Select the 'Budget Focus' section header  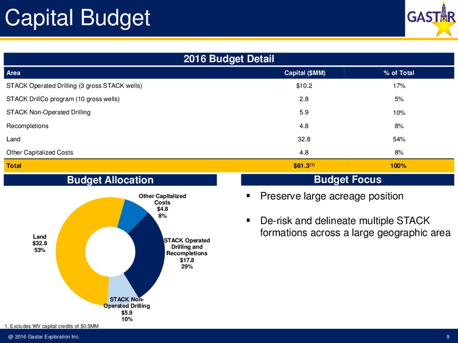click(348, 180)
